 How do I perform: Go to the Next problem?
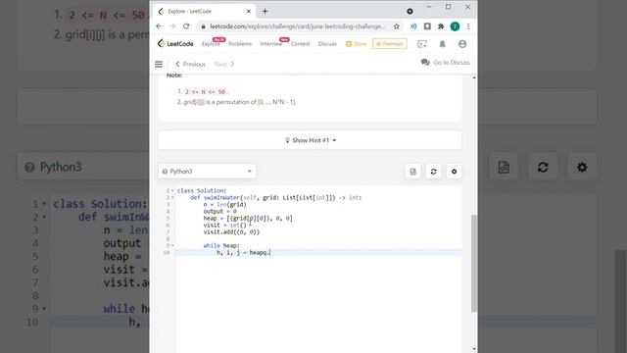[x=224, y=64]
